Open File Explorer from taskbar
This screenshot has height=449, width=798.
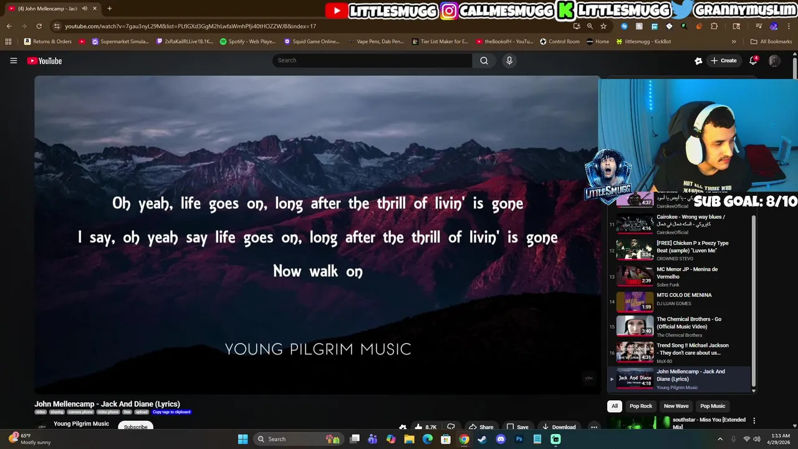click(409, 439)
